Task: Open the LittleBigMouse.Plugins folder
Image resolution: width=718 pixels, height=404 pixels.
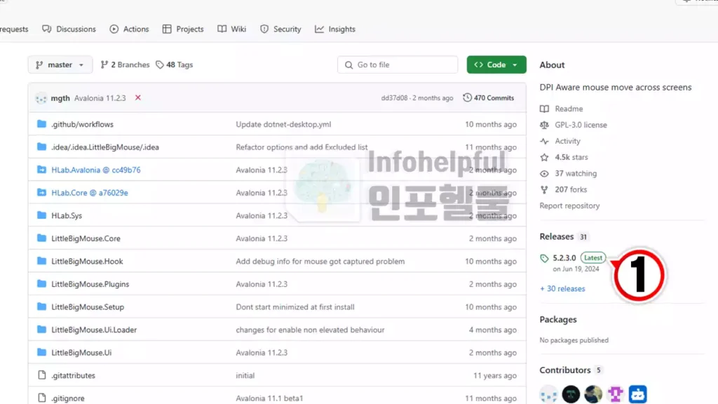Action: point(90,285)
